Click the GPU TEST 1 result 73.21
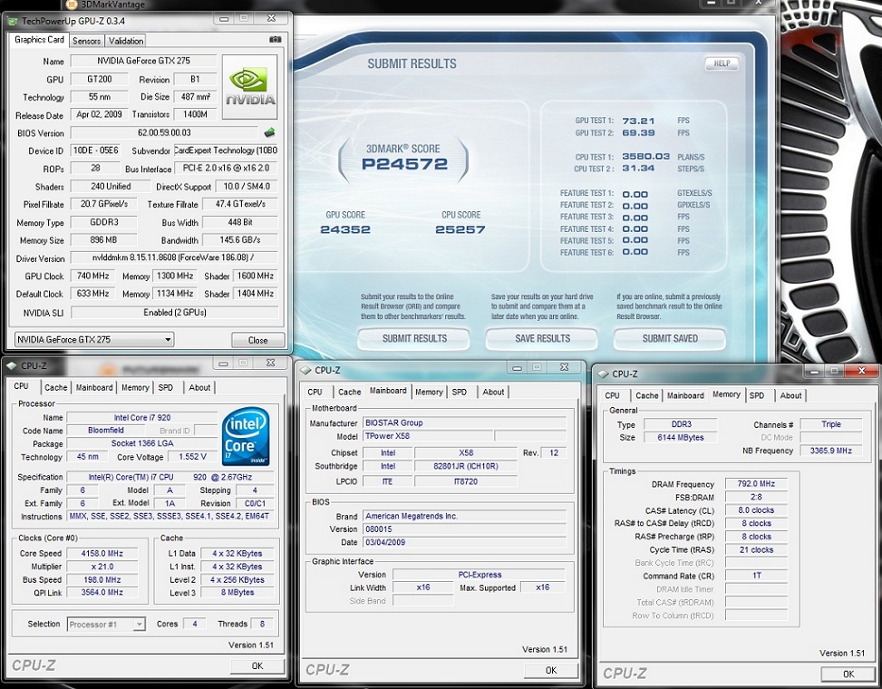 pyautogui.click(x=638, y=121)
